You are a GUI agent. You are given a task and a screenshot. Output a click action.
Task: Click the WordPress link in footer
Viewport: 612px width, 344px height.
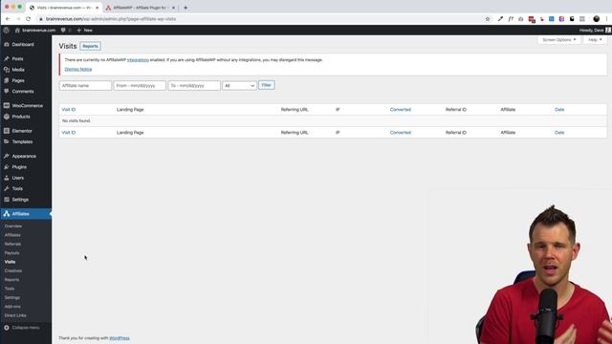(120, 338)
